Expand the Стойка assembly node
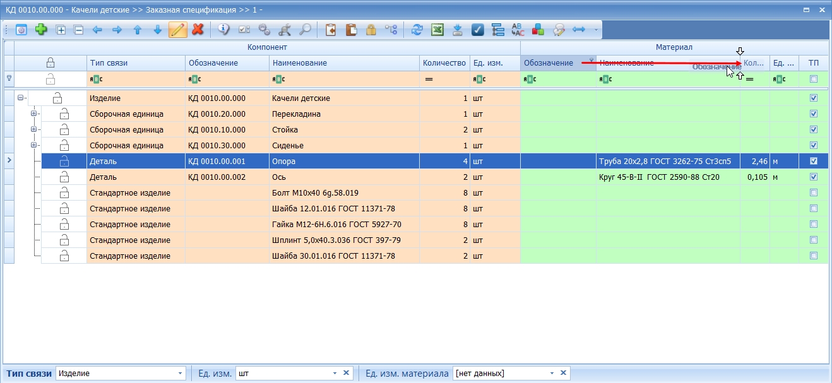Screen dimensions: 832x383 [x=33, y=129]
